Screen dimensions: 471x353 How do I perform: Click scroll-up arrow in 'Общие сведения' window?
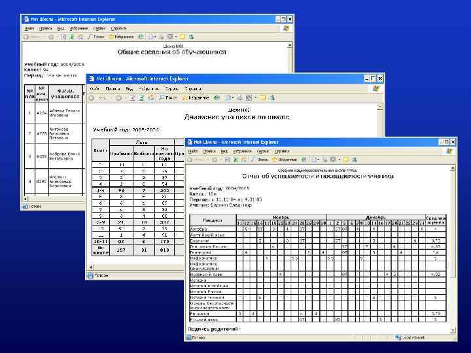point(290,45)
